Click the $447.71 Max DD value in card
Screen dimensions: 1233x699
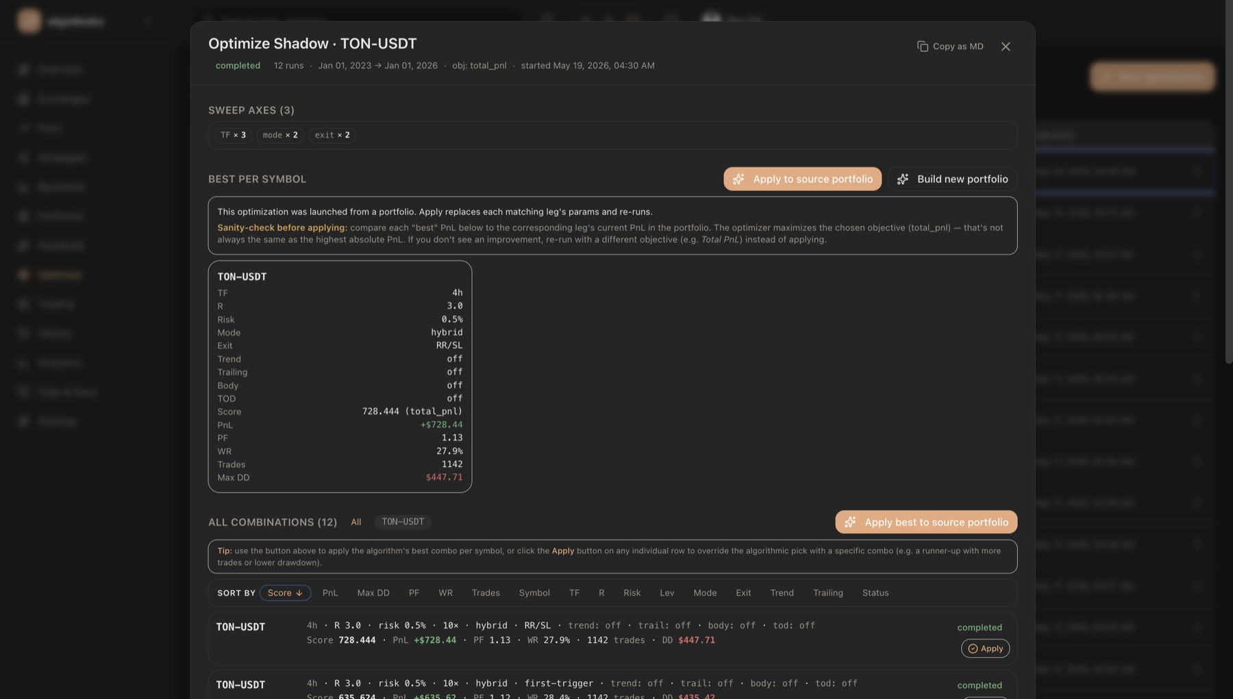point(444,478)
